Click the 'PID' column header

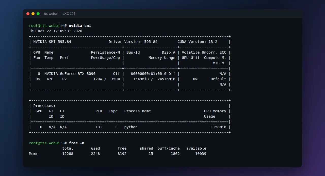(99, 111)
